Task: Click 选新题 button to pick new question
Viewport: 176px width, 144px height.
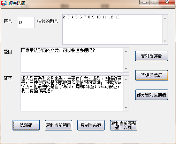Action: (26, 125)
